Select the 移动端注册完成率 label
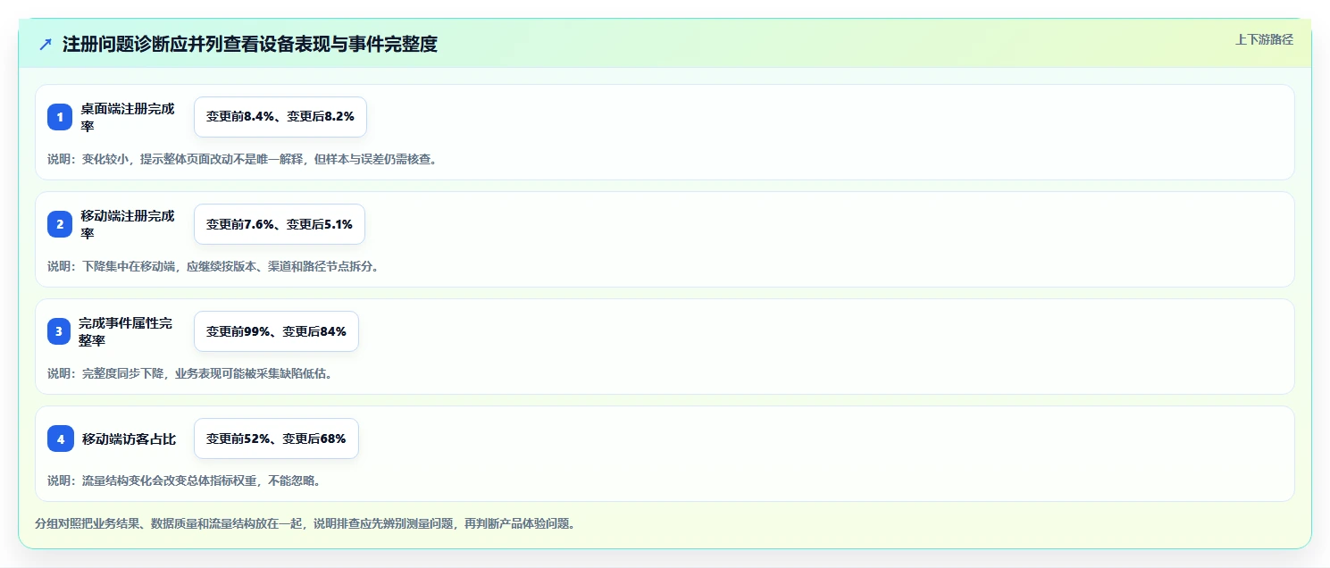The image size is (1330, 568). tap(128, 224)
